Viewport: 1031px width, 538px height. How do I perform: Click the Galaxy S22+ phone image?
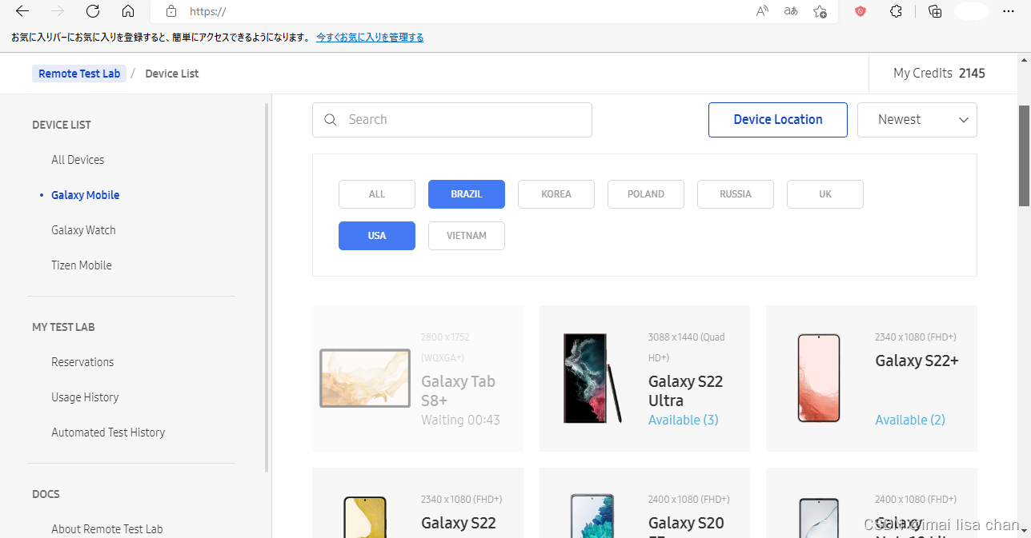819,378
